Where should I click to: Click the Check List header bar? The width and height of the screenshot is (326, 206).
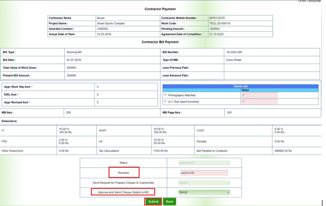tap(241, 86)
